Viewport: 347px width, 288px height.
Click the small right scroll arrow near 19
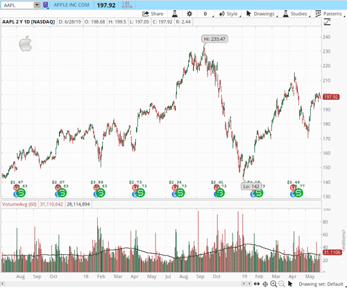(x=249, y=284)
